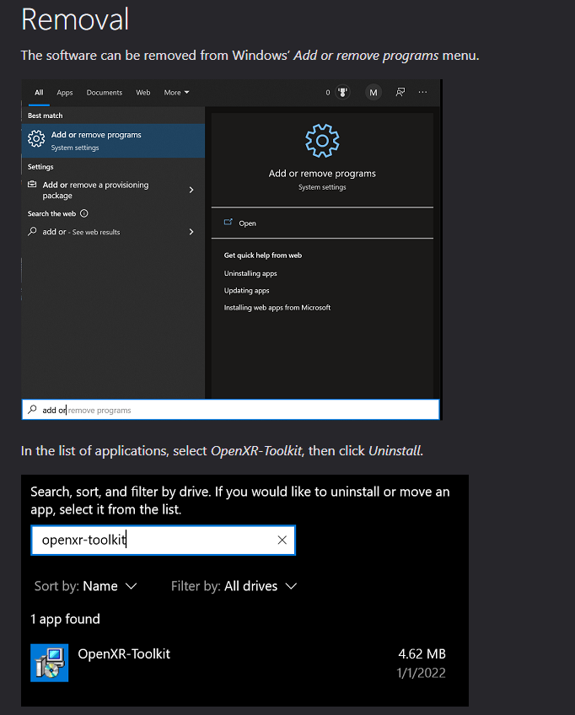The height and width of the screenshot is (715, 575).
Task: Click the Removal heading
Action: point(75,19)
